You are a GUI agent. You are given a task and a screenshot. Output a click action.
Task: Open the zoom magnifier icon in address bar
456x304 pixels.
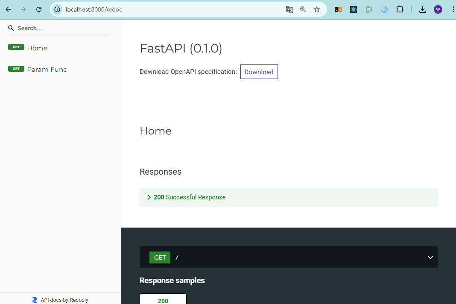(x=303, y=9)
